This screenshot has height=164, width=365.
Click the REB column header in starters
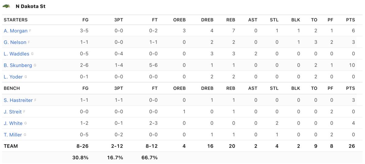pos(231,20)
